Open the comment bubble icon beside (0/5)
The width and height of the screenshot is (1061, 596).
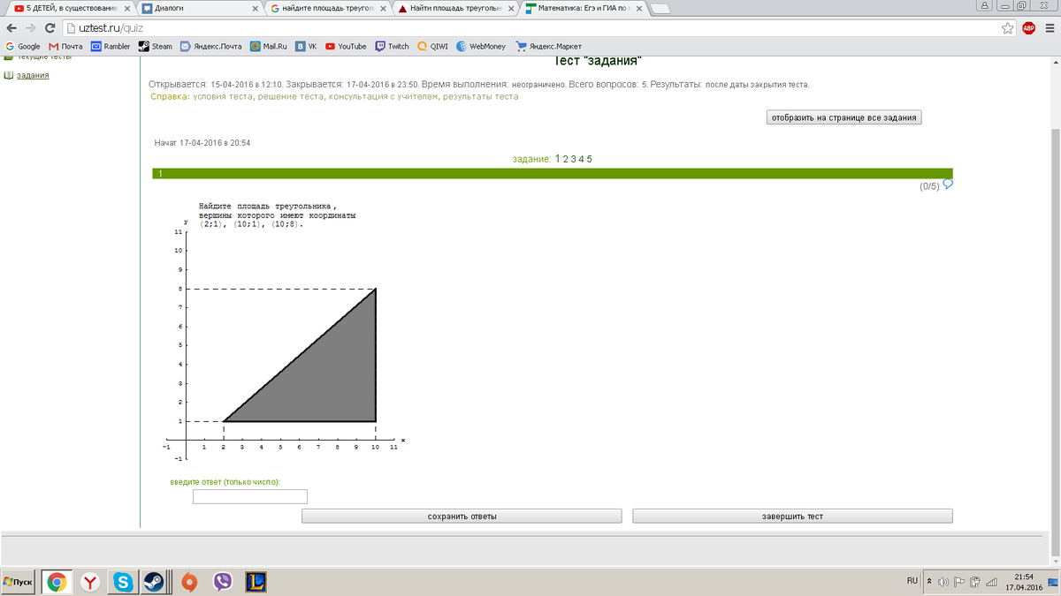[948, 185]
